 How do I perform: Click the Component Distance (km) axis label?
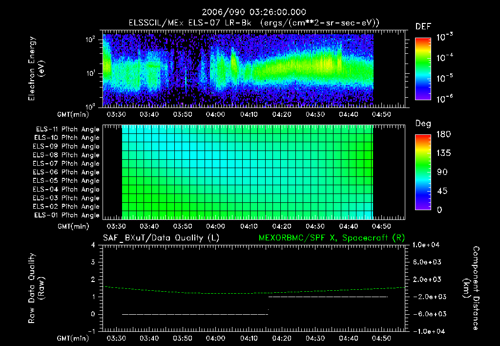coord(472,288)
